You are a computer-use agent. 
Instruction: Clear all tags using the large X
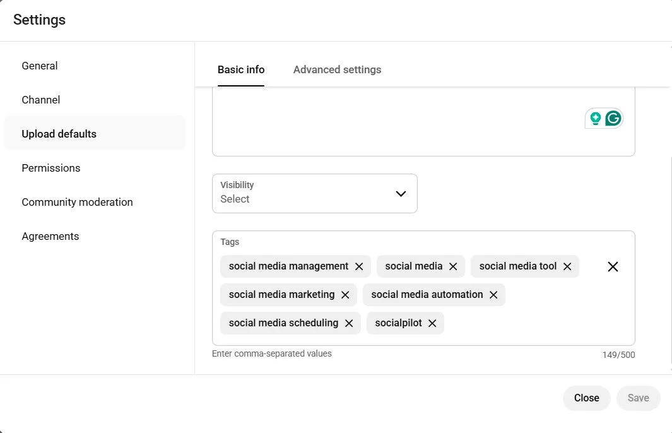click(612, 266)
